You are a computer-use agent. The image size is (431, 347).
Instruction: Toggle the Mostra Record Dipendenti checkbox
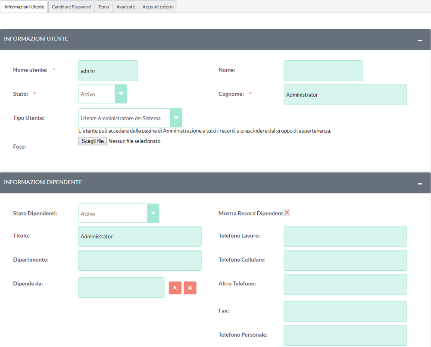[x=287, y=213]
